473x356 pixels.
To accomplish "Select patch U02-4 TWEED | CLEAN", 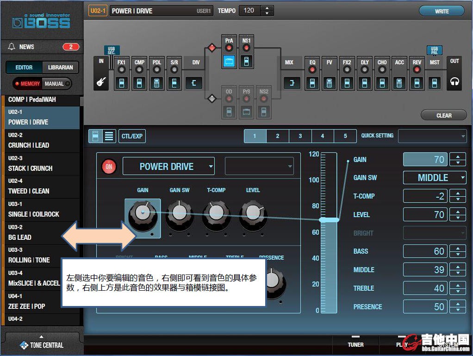I will pos(42,187).
